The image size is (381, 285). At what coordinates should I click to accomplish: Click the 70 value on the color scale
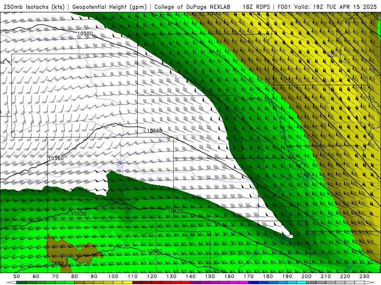pos(55,276)
